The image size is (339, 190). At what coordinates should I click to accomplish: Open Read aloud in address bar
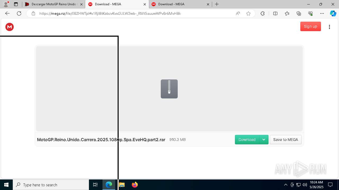(238, 13)
